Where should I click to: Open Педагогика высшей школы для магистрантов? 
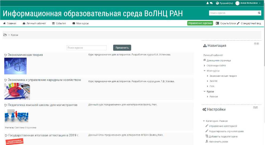[43, 105]
